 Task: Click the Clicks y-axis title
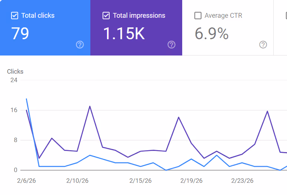point(15,71)
